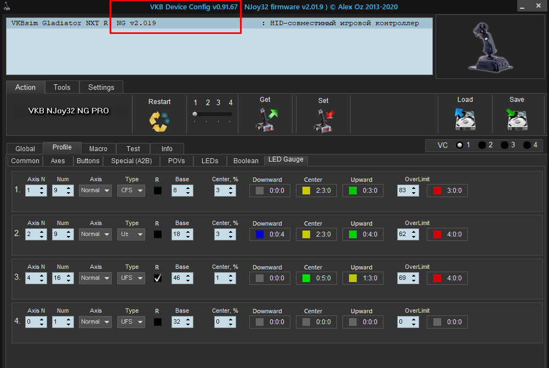This screenshot has height=368, width=549.
Task: Click the 1-4 profile slider handle
Action: coord(195,114)
